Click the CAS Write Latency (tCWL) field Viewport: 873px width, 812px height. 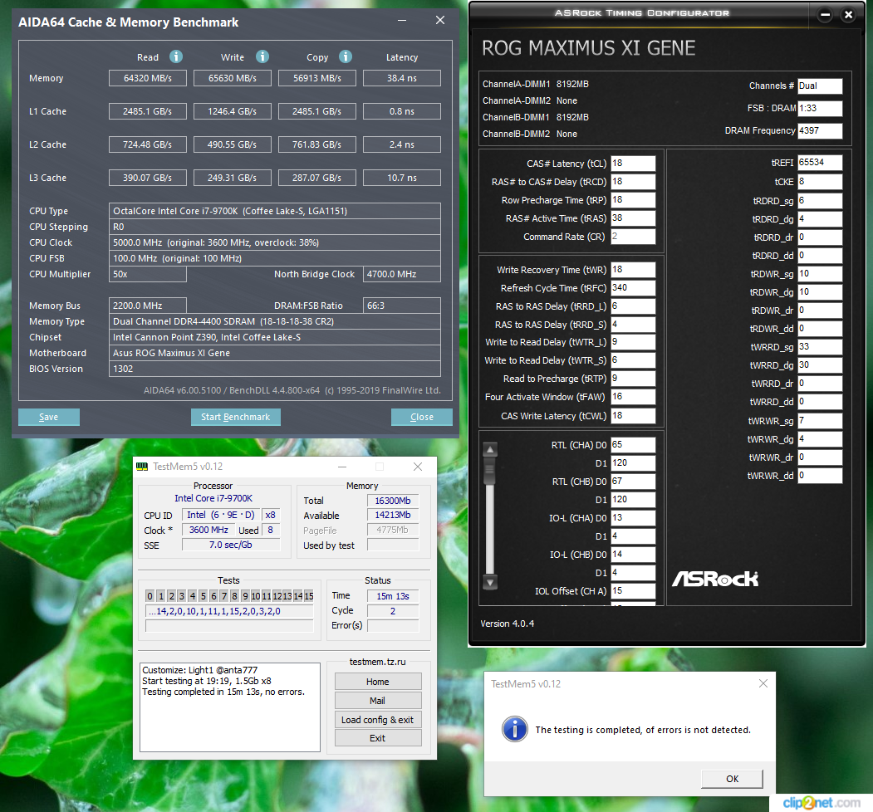633,416
